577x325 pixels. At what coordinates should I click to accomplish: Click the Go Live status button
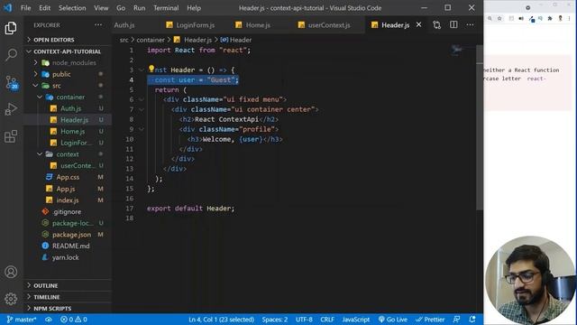[x=393, y=320]
